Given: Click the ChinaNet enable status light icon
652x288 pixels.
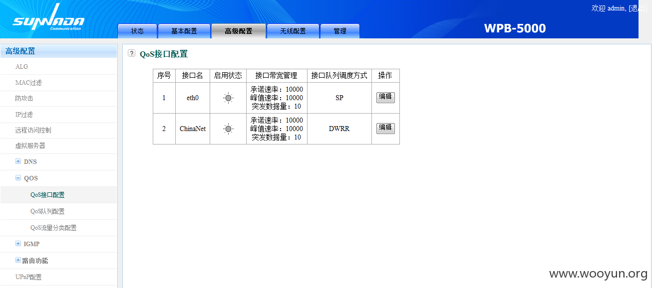Looking at the screenshot, I should tap(228, 129).
